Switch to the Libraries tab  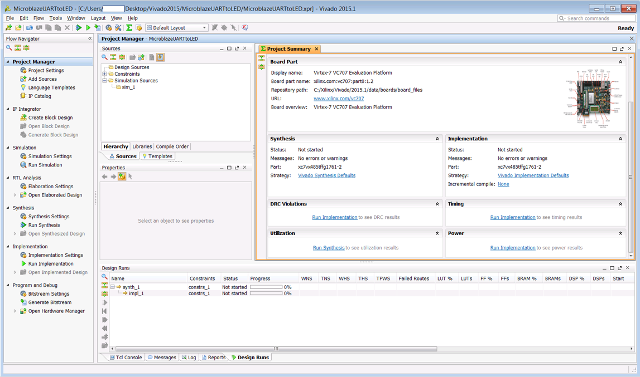coord(142,146)
